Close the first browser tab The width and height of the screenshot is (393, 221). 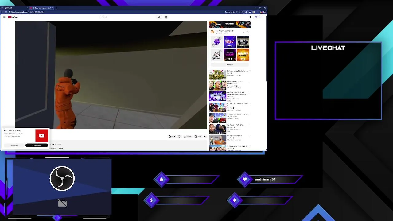pos(27,8)
